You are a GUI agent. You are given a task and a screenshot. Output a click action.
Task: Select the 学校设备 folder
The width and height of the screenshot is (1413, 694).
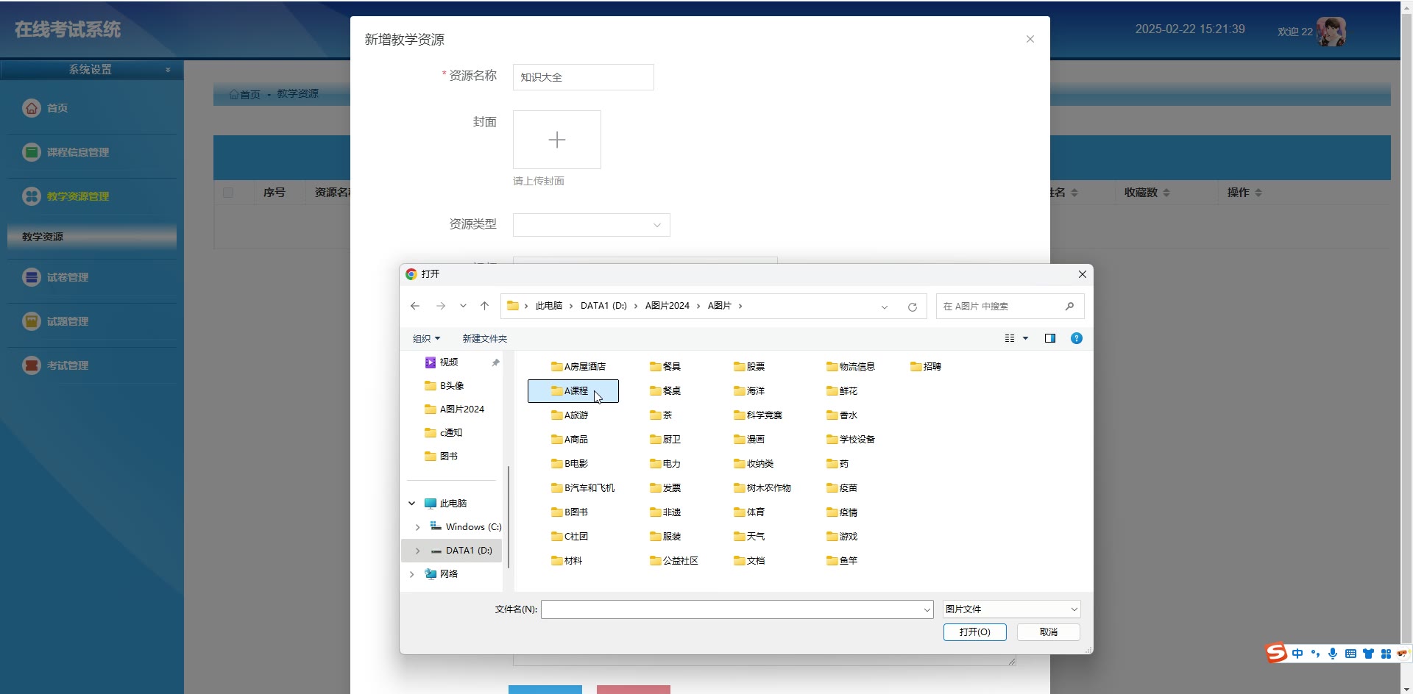click(851, 439)
